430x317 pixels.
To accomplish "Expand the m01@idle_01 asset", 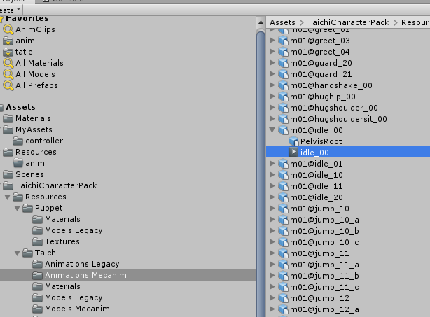I will 272,164.
